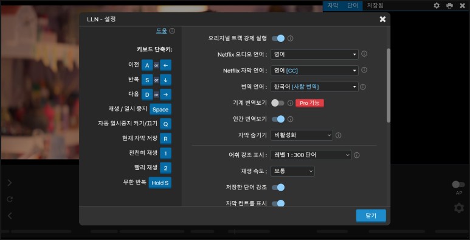Open Netflix 자막 언어 dropdown
This screenshot has height=240, width=470.
(x=314, y=71)
